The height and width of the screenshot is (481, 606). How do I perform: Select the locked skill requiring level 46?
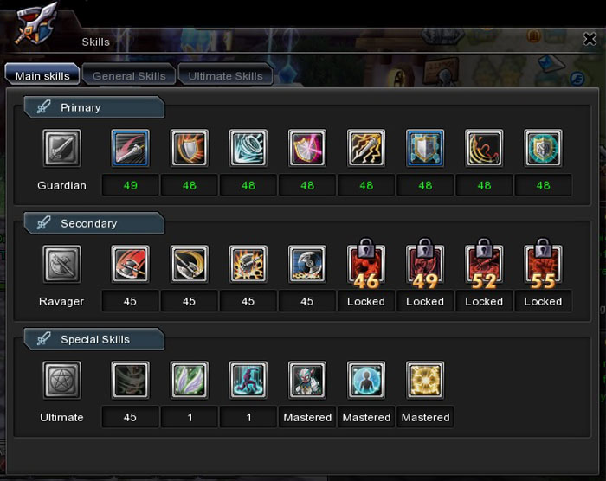pyautogui.click(x=366, y=264)
